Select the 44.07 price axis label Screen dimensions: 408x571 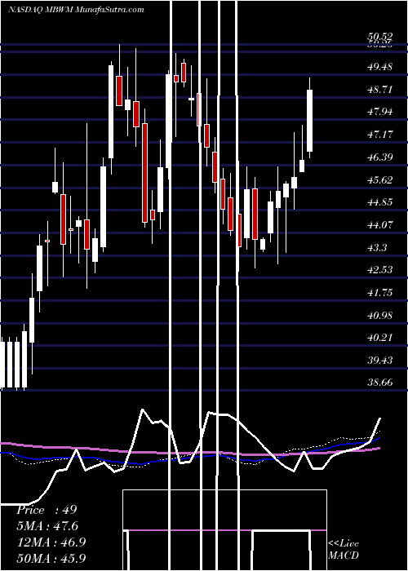pos(380,224)
